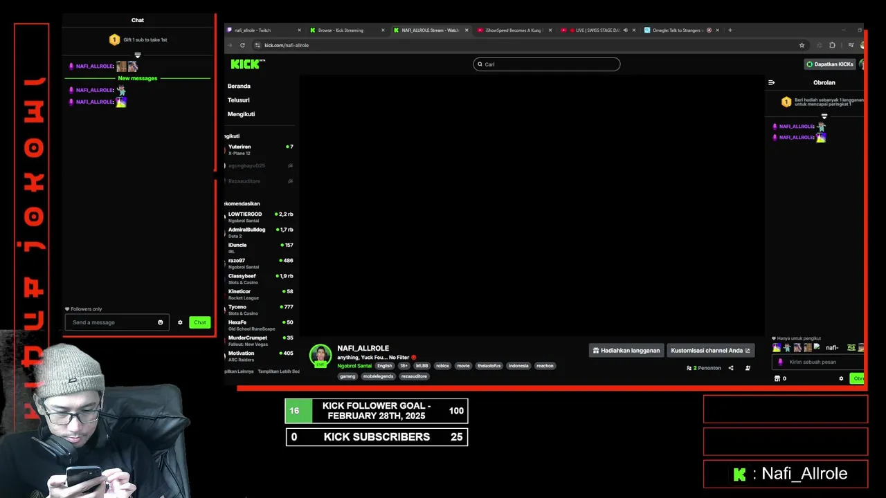Reload the page with the browser refresh button
The height and width of the screenshot is (498, 886).
242,45
